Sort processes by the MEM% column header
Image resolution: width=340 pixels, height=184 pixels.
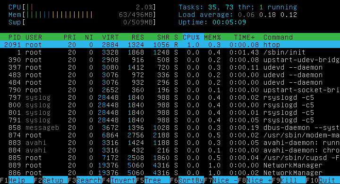(212, 37)
